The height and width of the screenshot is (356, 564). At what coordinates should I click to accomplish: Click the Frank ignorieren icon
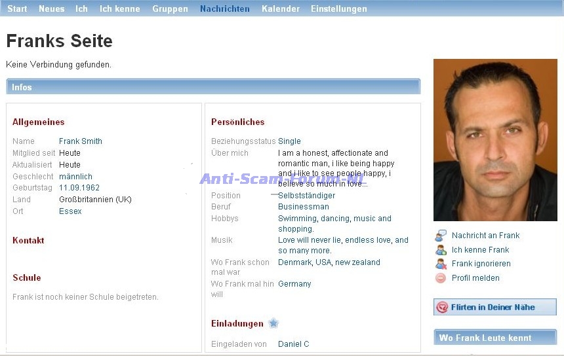pyautogui.click(x=441, y=264)
